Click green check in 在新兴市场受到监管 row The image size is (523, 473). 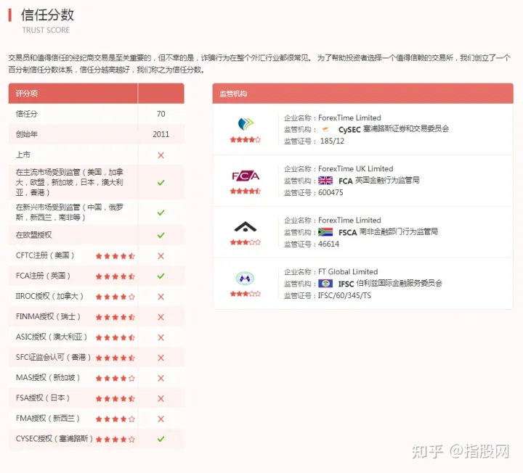[161, 213]
